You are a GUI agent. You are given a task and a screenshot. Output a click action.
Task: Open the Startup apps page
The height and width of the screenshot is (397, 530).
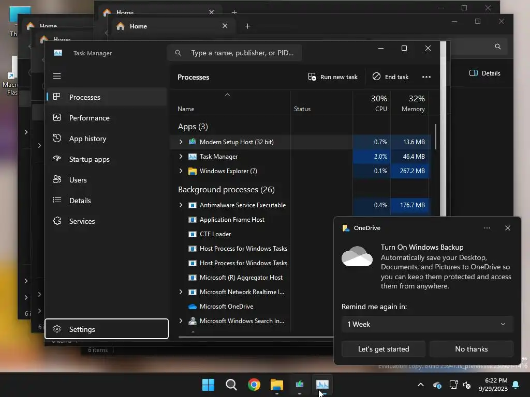(107, 159)
